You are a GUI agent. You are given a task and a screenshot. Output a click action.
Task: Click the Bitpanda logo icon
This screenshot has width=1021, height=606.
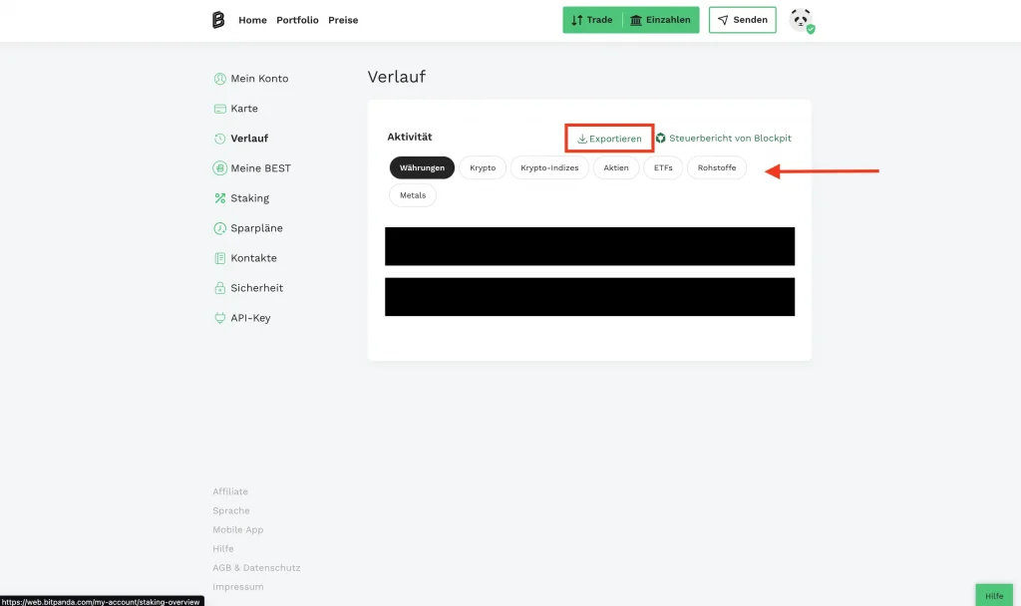pos(218,20)
